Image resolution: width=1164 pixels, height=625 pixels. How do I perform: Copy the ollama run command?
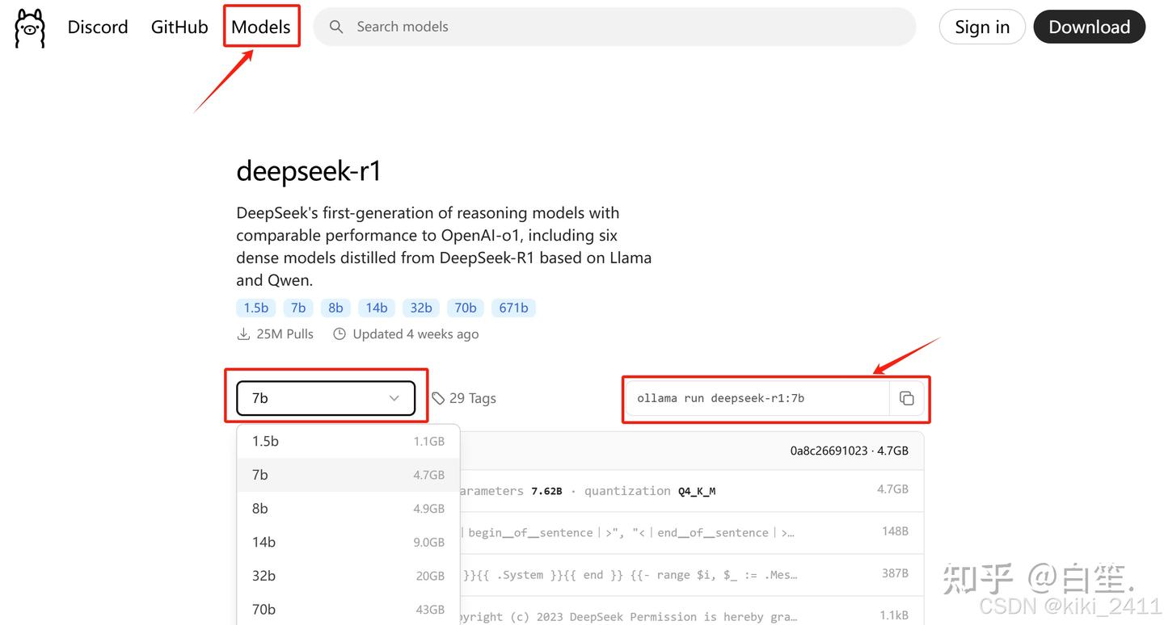point(907,397)
